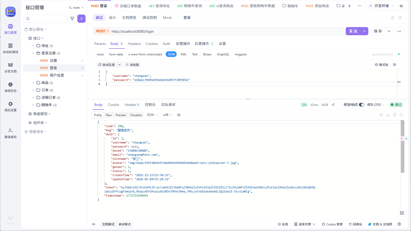Open the hamburger menu at top right
This screenshot has height=231, width=411.
click(x=401, y=6)
